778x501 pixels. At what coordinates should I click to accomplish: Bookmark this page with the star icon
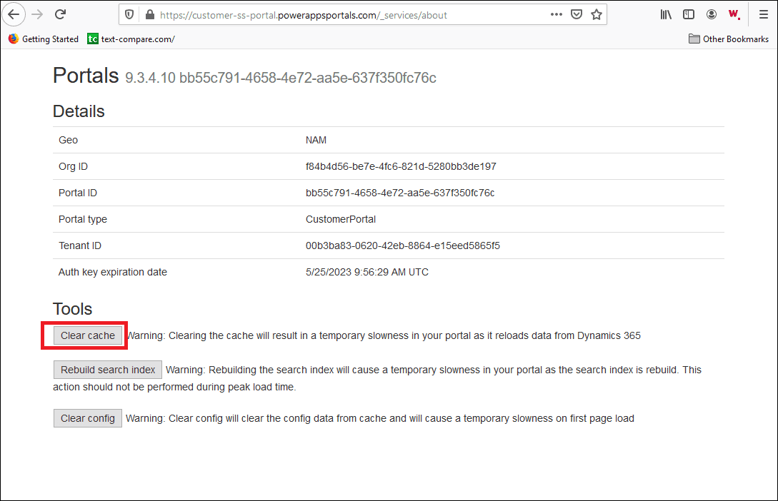597,15
